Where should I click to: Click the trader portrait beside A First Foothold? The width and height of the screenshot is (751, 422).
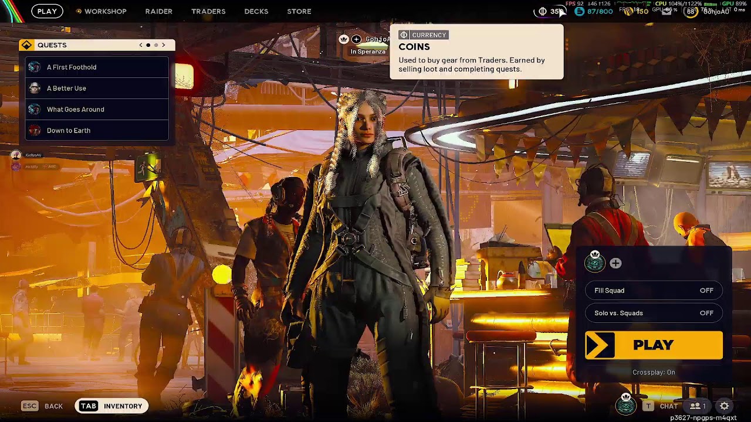tap(35, 67)
